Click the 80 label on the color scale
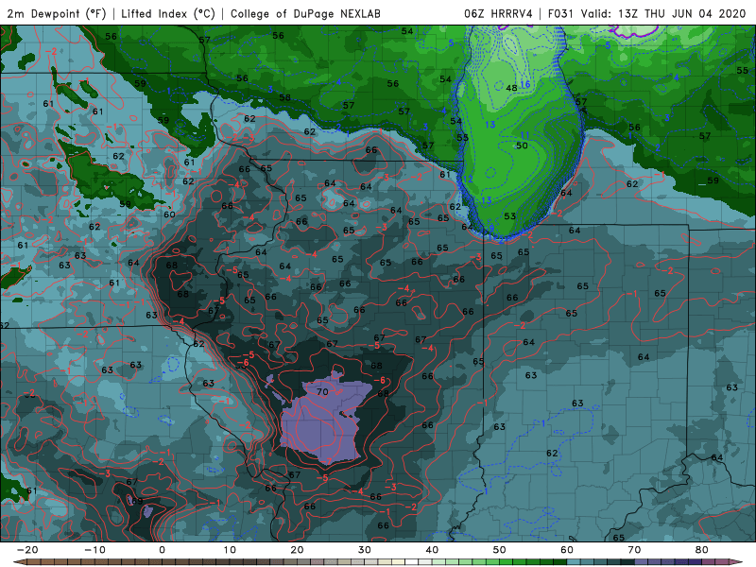756x567 pixels. click(702, 550)
